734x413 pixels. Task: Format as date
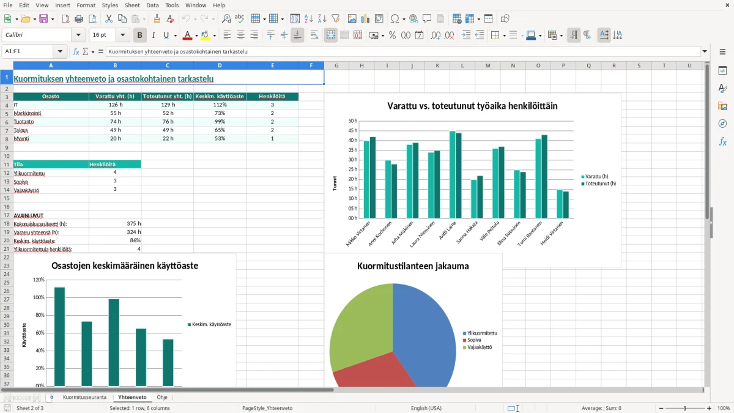(x=420, y=35)
